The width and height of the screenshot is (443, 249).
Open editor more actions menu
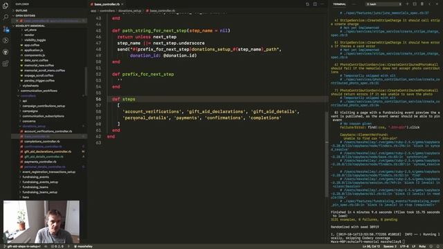(323, 4)
